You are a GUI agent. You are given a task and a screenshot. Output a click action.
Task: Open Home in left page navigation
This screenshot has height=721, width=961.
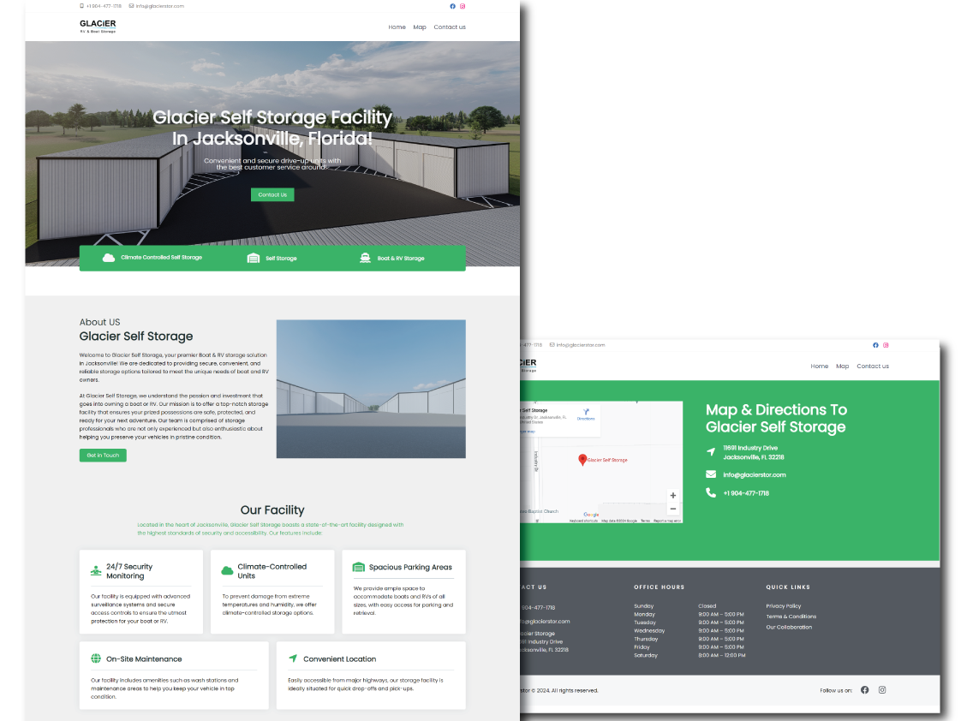pyautogui.click(x=397, y=27)
